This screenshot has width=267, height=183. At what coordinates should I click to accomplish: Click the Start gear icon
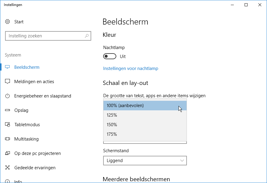click(x=7, y=22)
